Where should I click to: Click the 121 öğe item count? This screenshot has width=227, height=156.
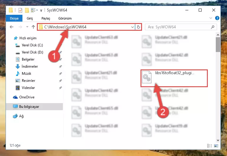pyautogui.click(x=15, y=145)
